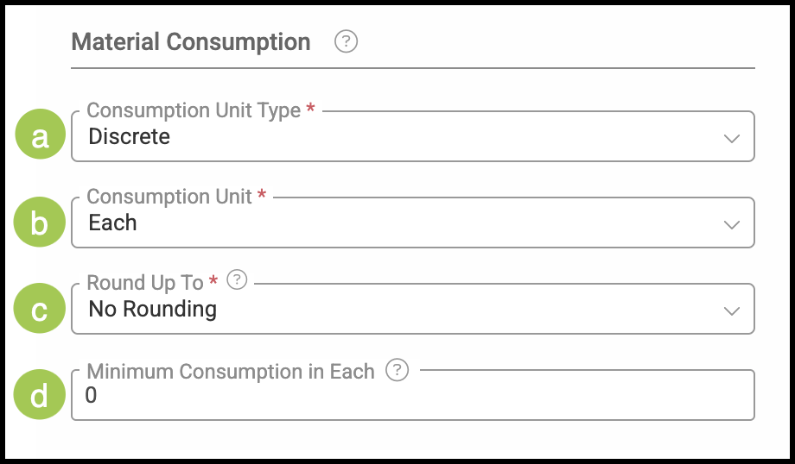Click the Material Consumption section heading

191,41
